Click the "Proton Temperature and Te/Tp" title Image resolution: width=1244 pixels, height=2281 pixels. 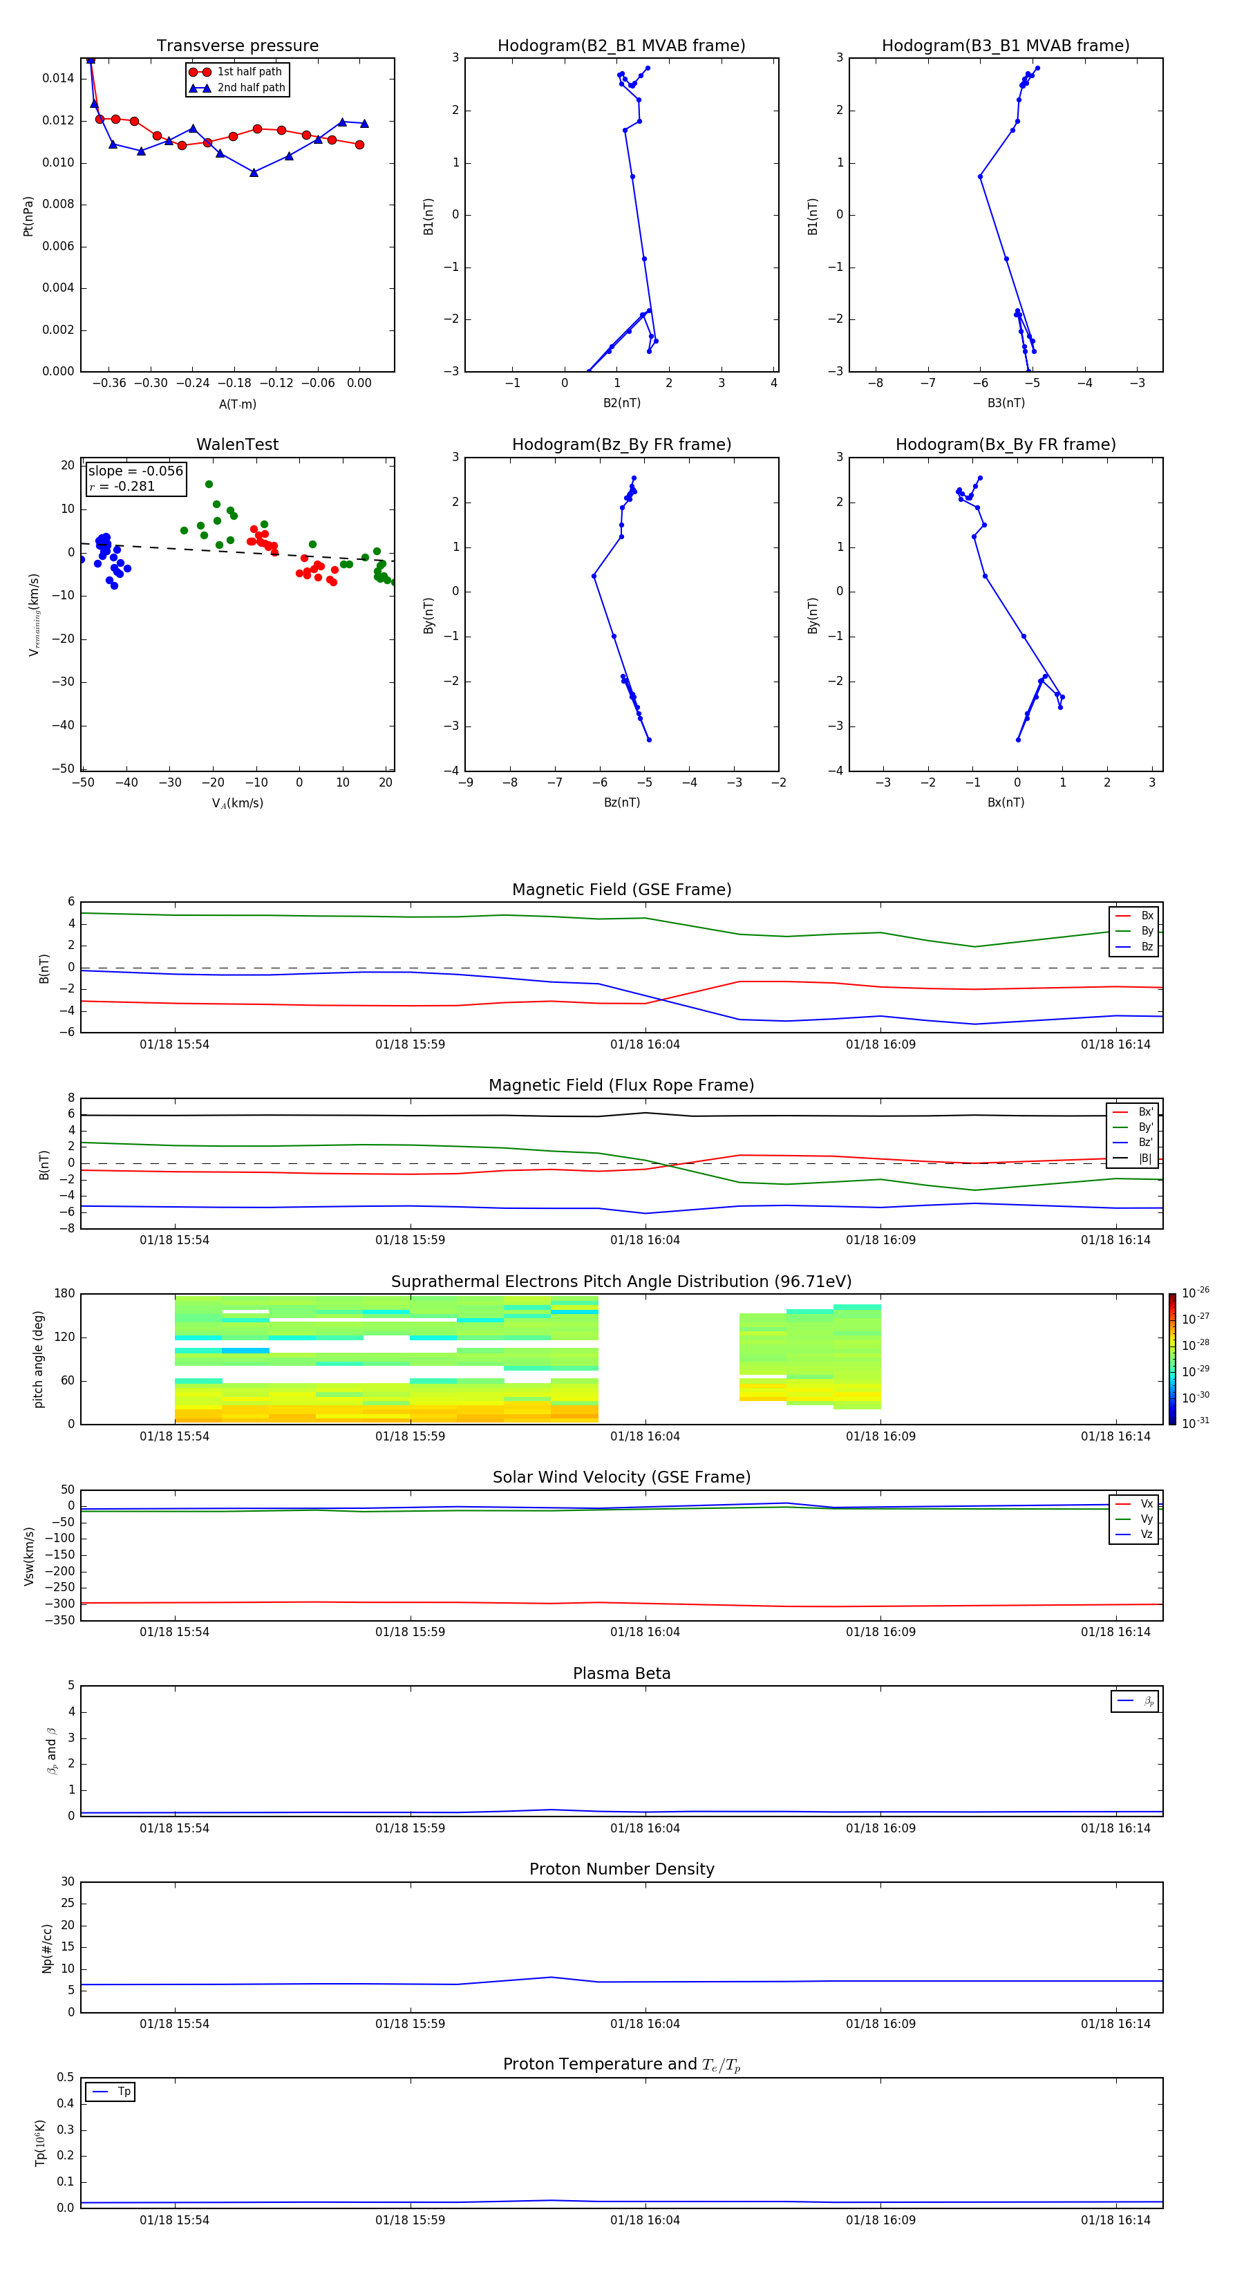621,2065
